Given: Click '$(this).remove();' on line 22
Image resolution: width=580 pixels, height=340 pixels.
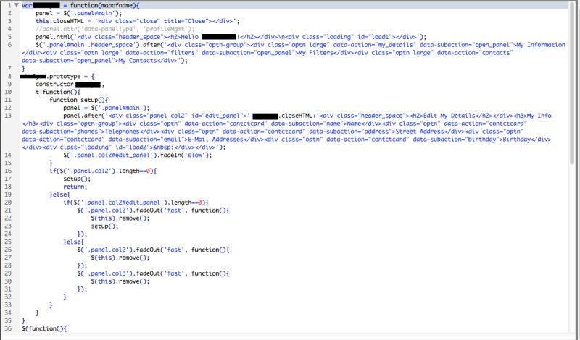Looking at the screenshot, I should 120,218.
